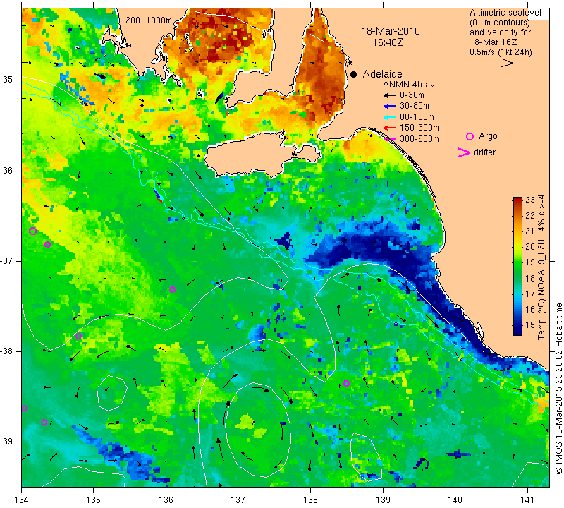Screen dimensions: 564x508
Task: Click the colorbar value 17 label
Action: click(x=530, y=294)
